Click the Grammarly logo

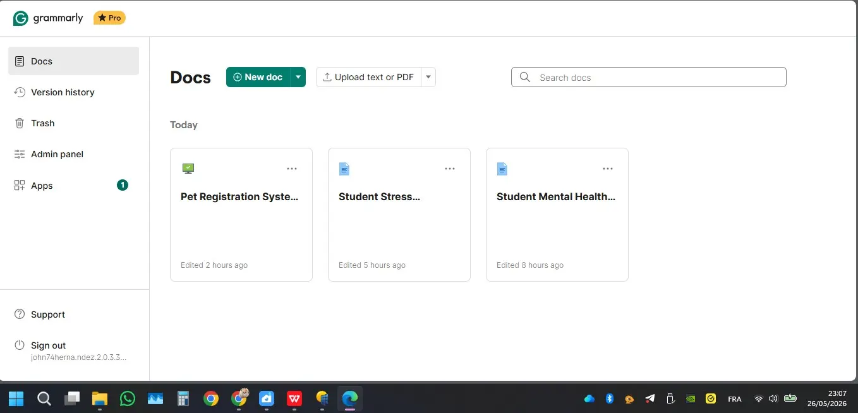click(48, 18)
